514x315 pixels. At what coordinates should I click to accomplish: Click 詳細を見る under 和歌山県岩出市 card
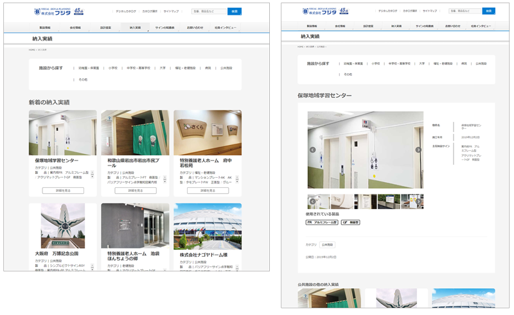(x=136, y=191)
